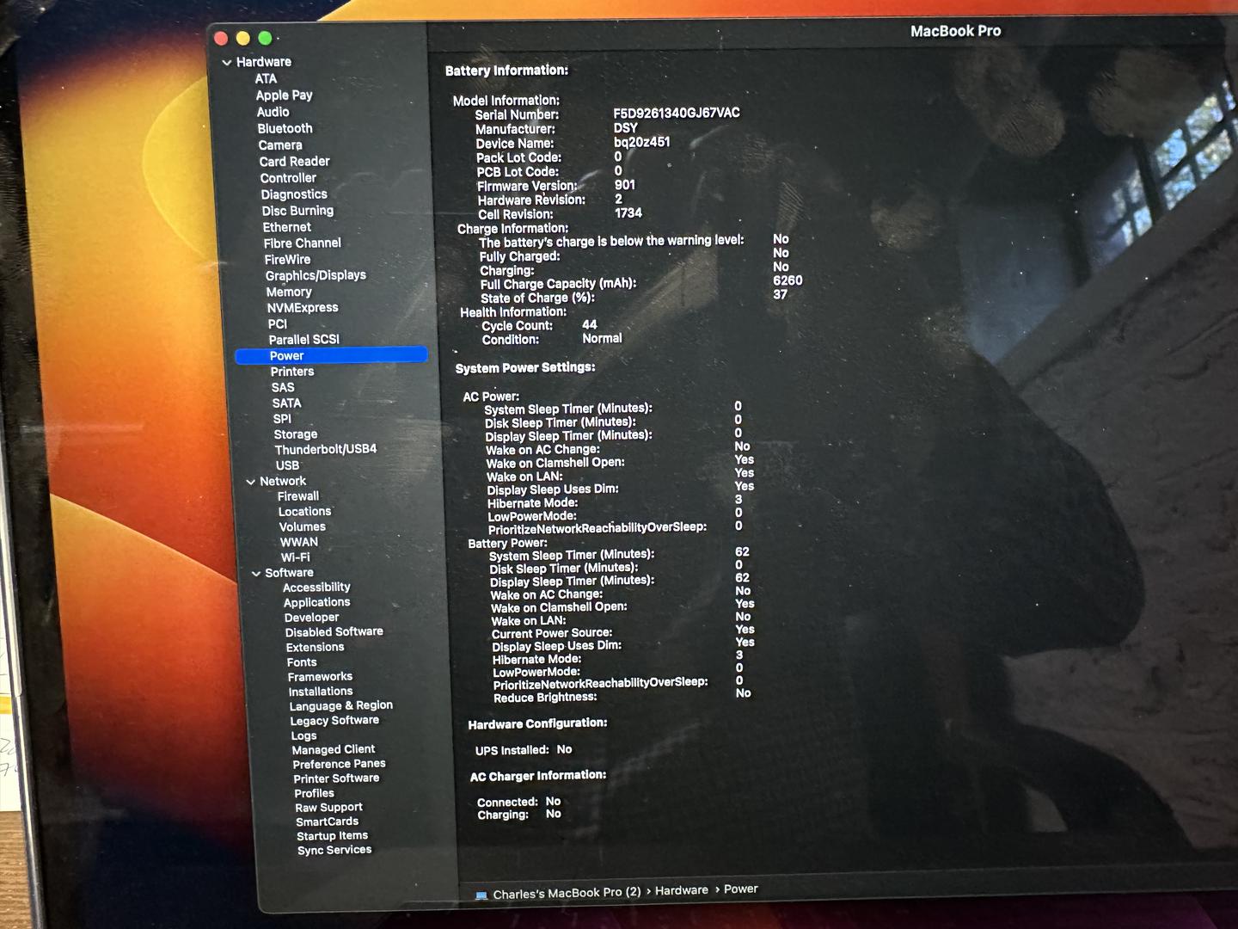This screenshot has width=1238, height=929.
Task: Open Wi-Fi under Network
Action: (x=295, y=557)
